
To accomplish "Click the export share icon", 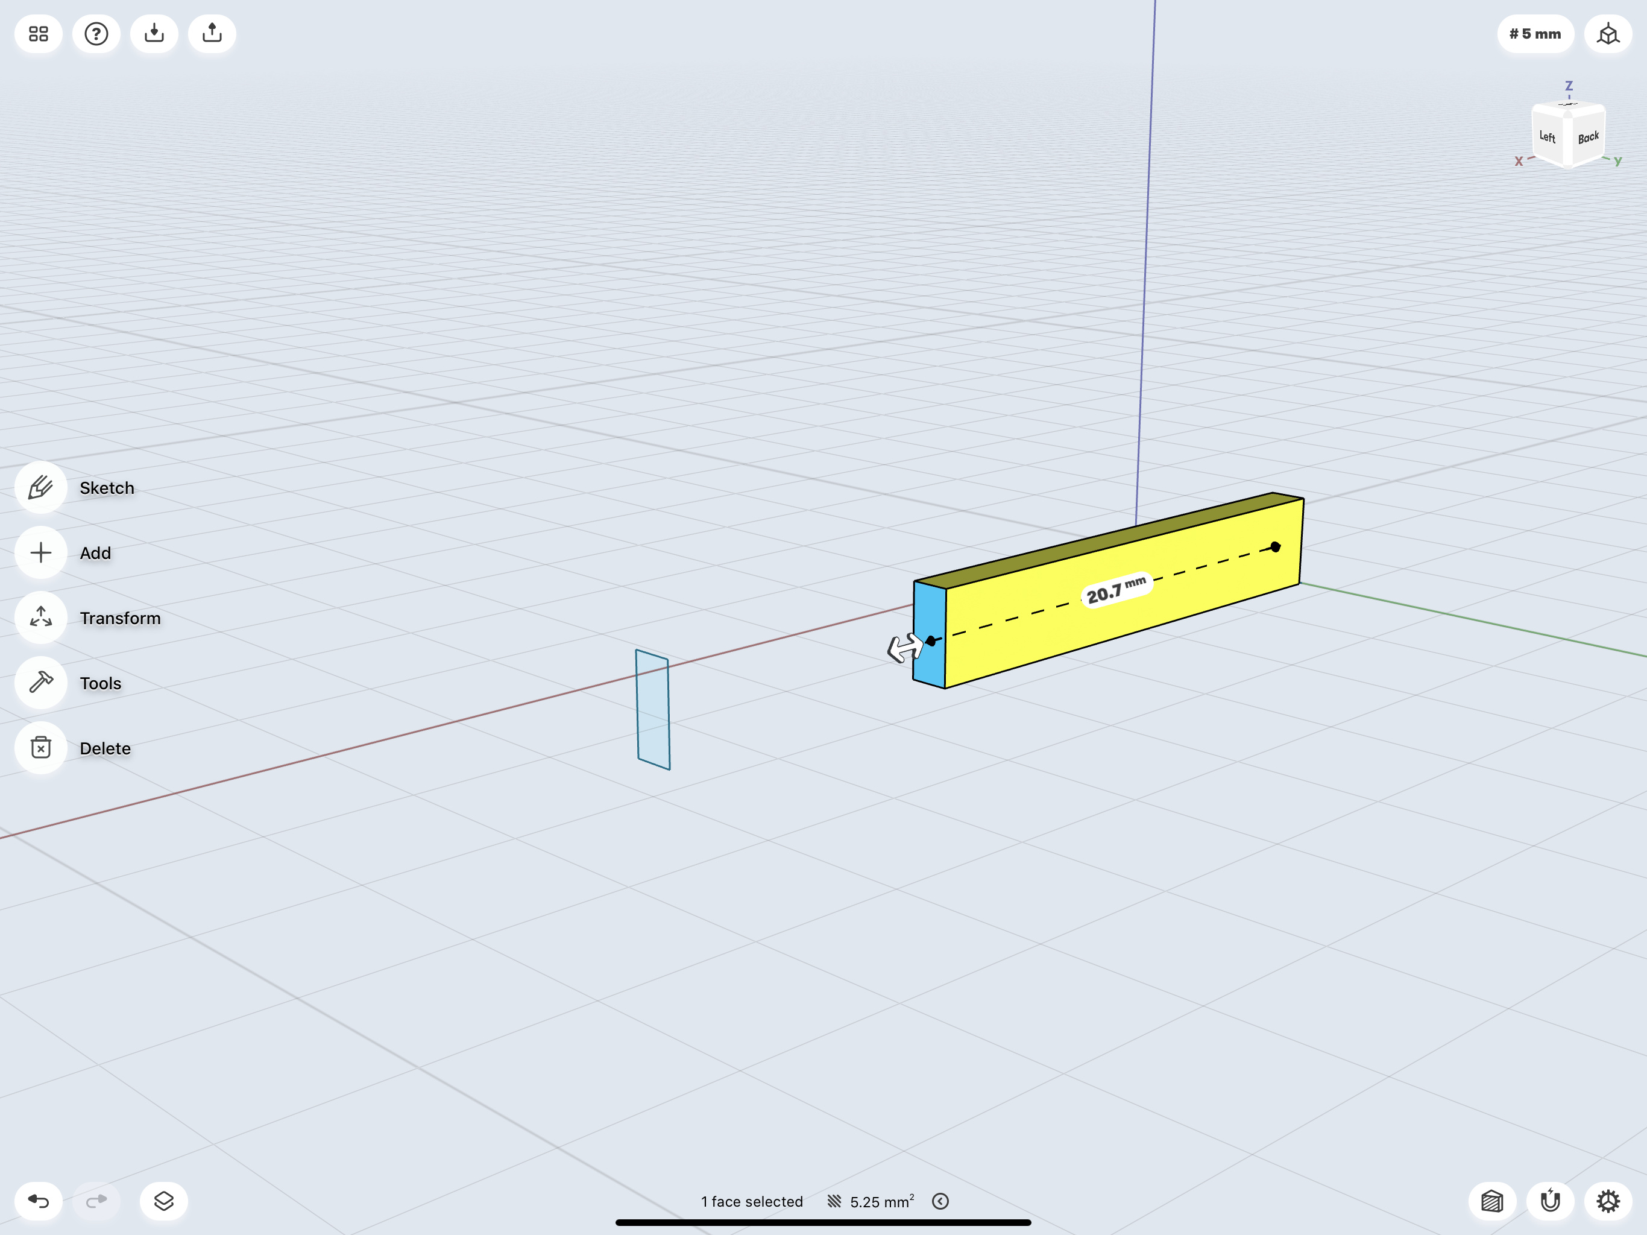I will point(212,34).
